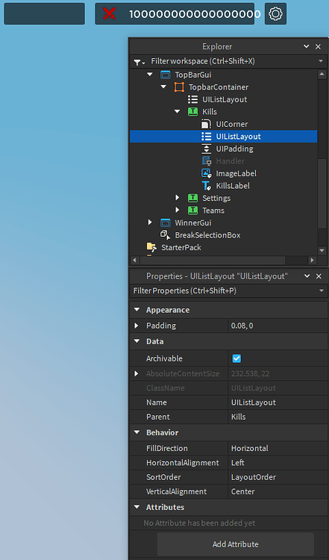Click the WinnerGui ScreenGui icon

coord(165,223)
